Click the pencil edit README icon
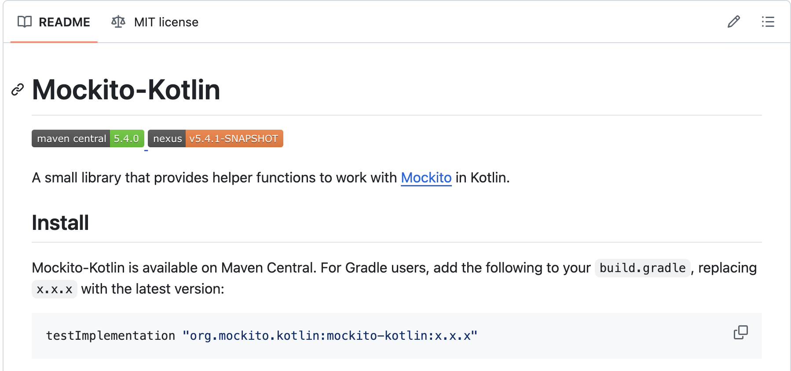Screen dimensions: 791x371 [x=733, y=22]
